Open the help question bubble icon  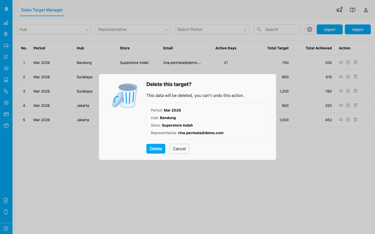[352, 10]
